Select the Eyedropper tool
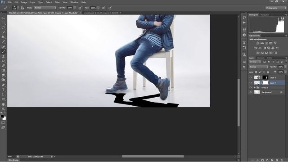 pos(3,42)
